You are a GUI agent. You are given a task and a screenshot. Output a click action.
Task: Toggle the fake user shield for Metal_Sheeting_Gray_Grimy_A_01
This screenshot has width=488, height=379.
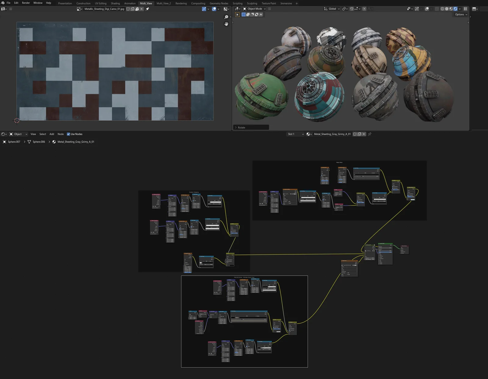354,134
